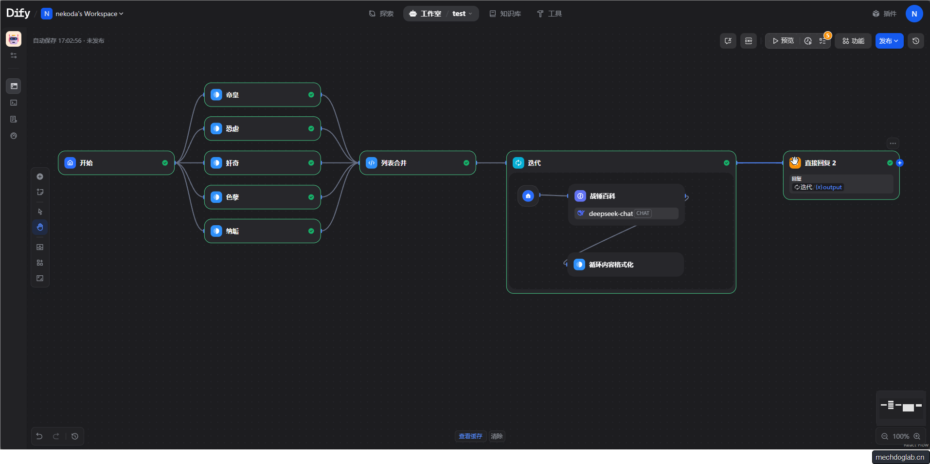Expand the test app name dropdown
The width and height of the screenshot is (930, 464).
[x=462, y=14]
